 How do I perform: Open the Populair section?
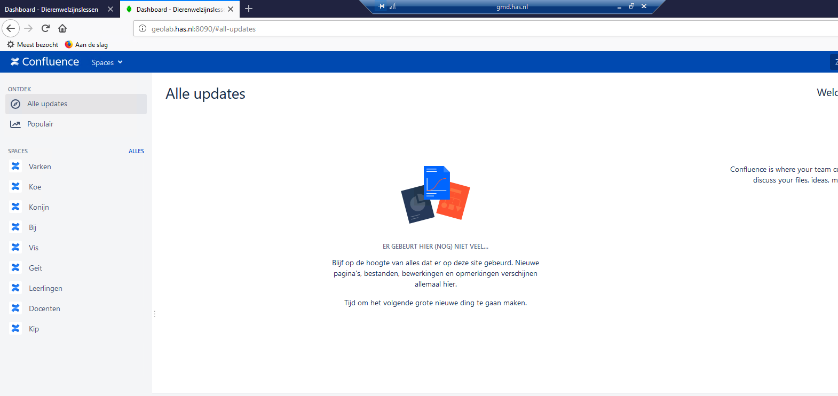tap(76, 124)
